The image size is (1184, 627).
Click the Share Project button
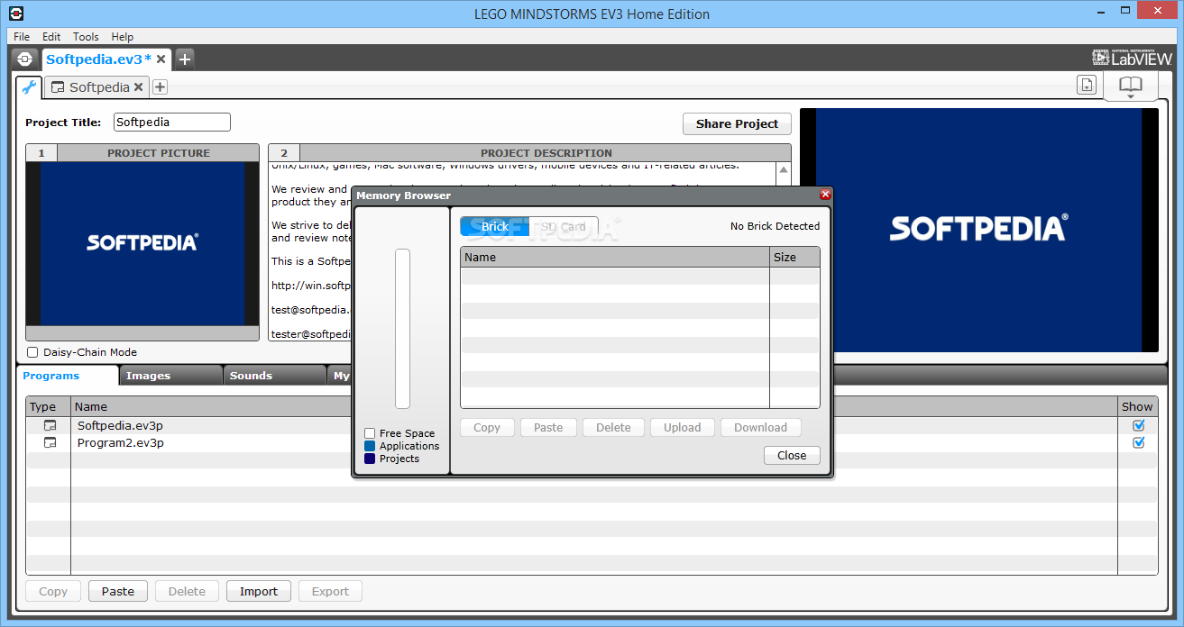[737, 124]
